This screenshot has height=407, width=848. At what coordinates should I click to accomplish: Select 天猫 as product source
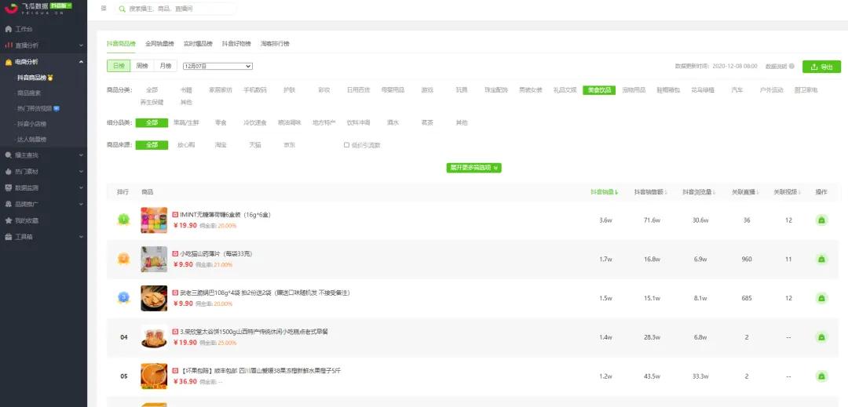tap(254, 145)
